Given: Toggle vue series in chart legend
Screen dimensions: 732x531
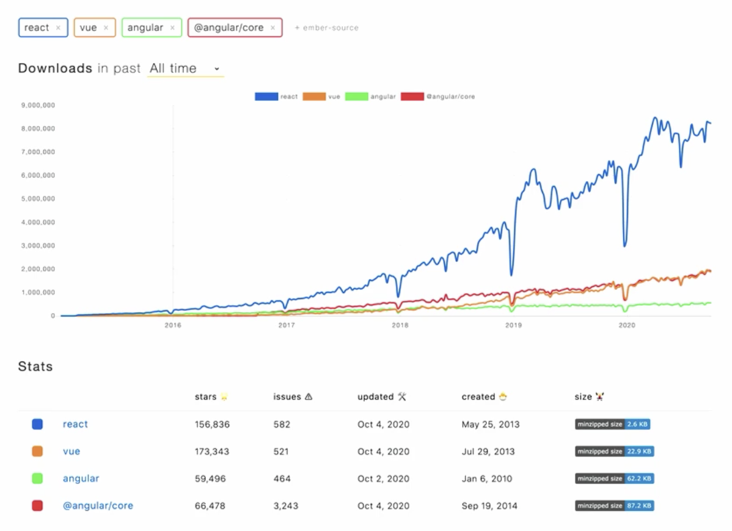Looking at the screenshot, I should pyautogui.click(x=321, y=97).
